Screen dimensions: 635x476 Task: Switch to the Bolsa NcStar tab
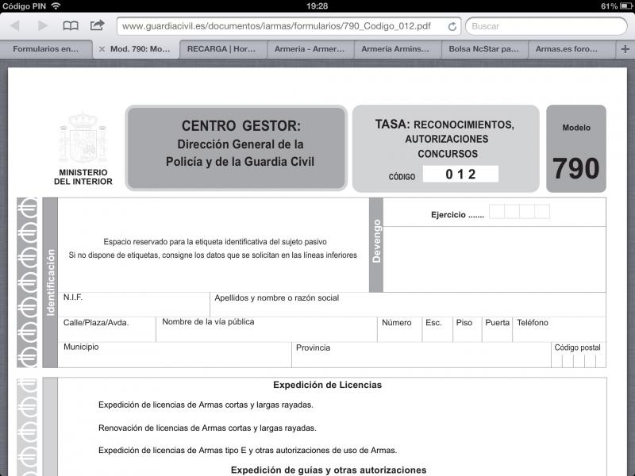click(x=483, y=49)
